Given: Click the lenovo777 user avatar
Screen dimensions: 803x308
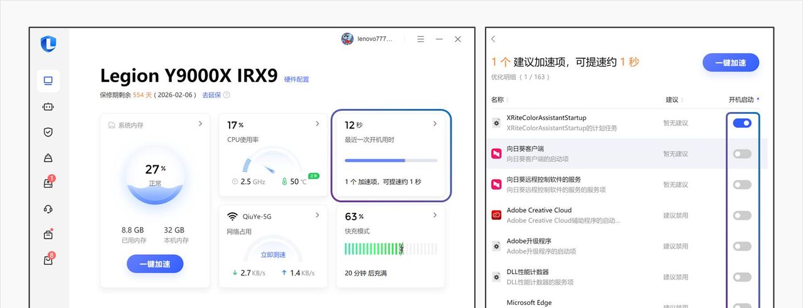Looking at the screenshot, I should tap(347, 39).
